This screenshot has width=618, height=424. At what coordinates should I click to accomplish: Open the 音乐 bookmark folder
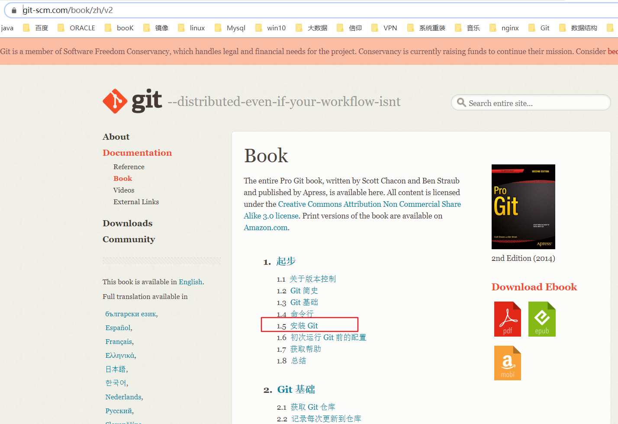[x=467, y=28]
